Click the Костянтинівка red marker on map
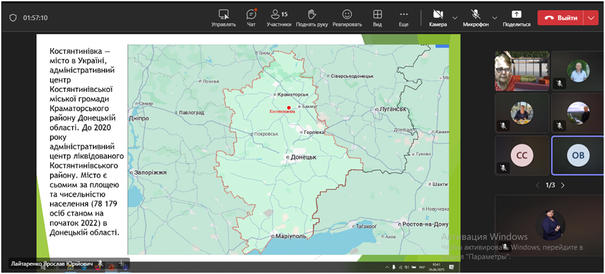605x274 pixels. point(288,107)
